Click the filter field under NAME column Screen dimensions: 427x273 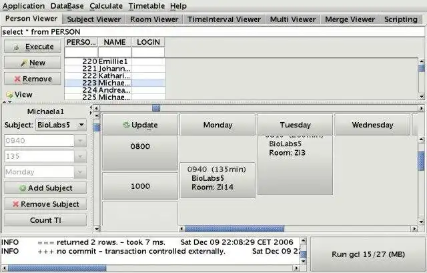114,52
